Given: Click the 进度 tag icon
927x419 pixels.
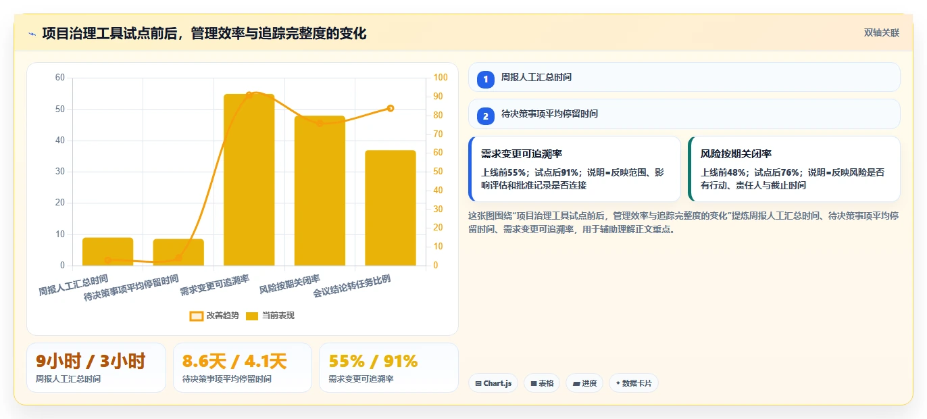Looking at the screenshot, I should tap(576, 383).
